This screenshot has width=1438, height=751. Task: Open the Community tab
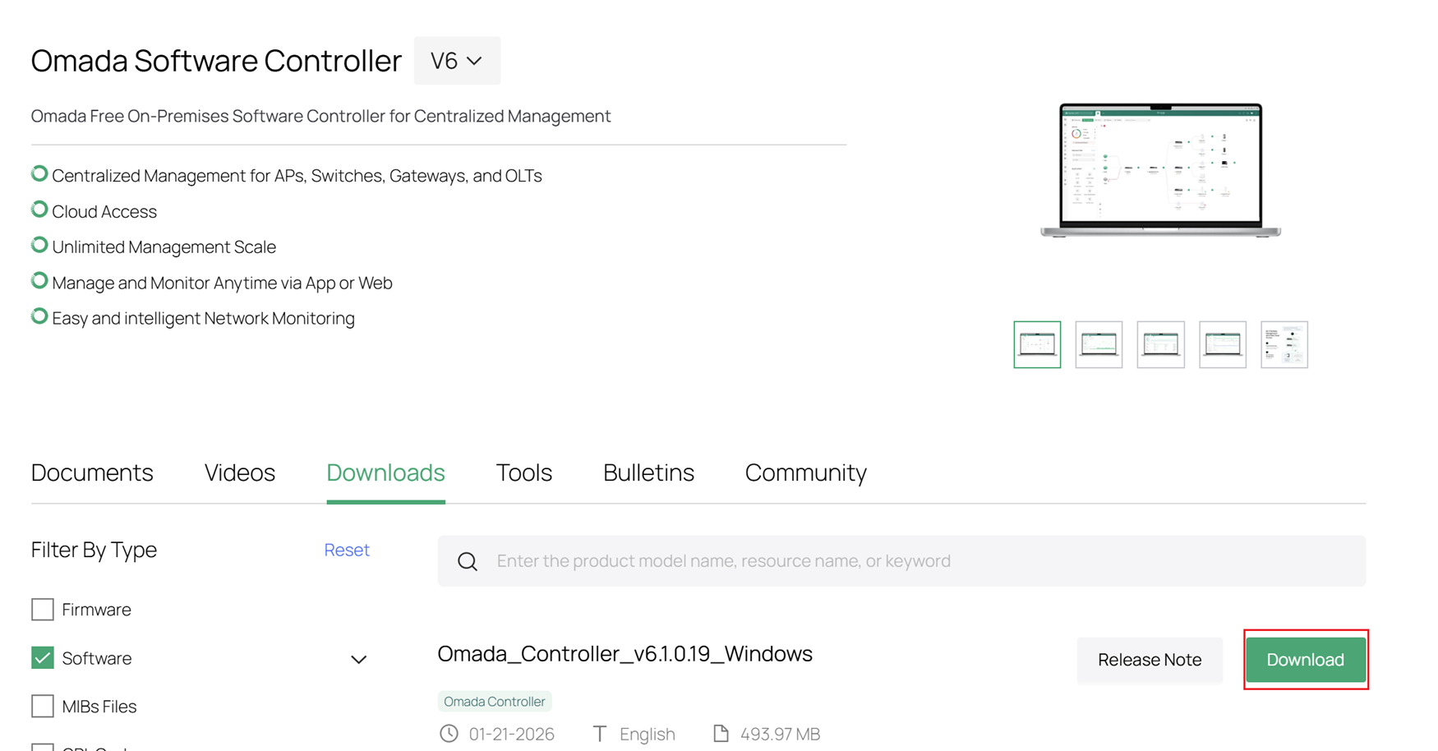click(x=805, y=472)
